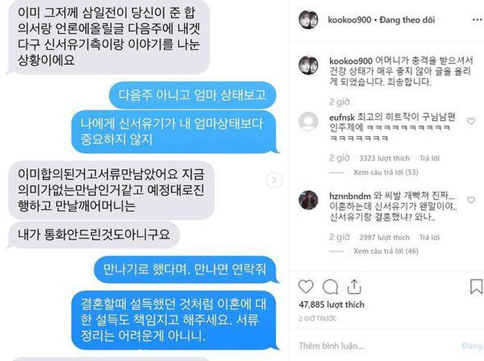This screenshot has width=484, height=361.
Task: Like the eufnsk comment heart
Action: (471, 121)
